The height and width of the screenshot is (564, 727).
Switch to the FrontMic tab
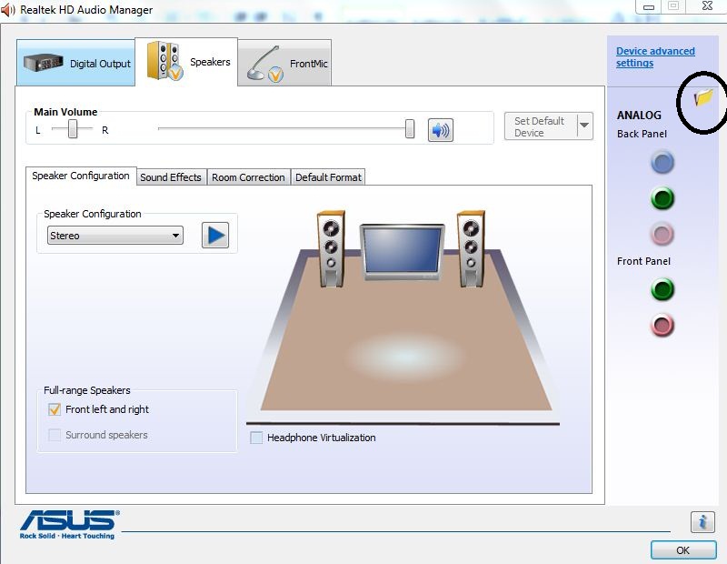tap(285, 64)
